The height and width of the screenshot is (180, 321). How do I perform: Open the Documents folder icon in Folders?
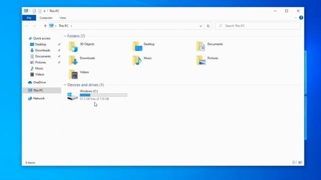[201, 46]
